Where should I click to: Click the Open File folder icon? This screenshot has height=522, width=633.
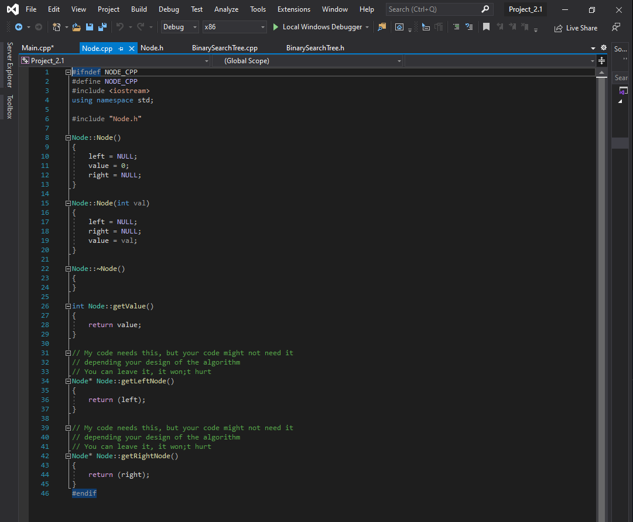coord(76,27)
